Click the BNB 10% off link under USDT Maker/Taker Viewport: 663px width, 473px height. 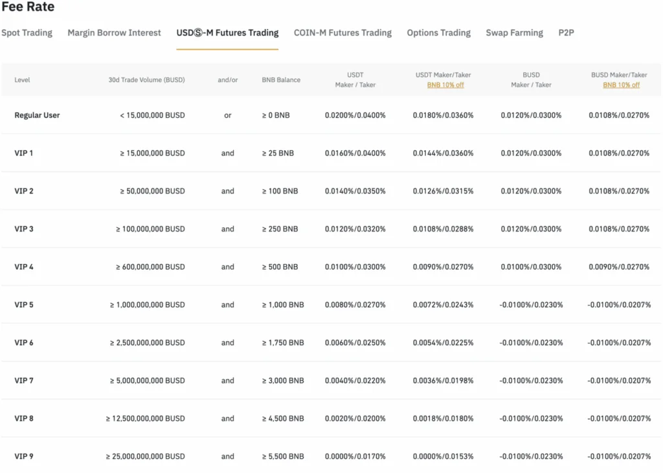point(445,85)
